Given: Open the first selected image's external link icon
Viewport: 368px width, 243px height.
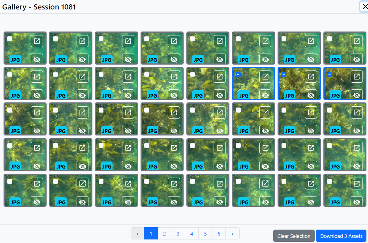Looking at the screenshot, I should (x=265, y=77).
